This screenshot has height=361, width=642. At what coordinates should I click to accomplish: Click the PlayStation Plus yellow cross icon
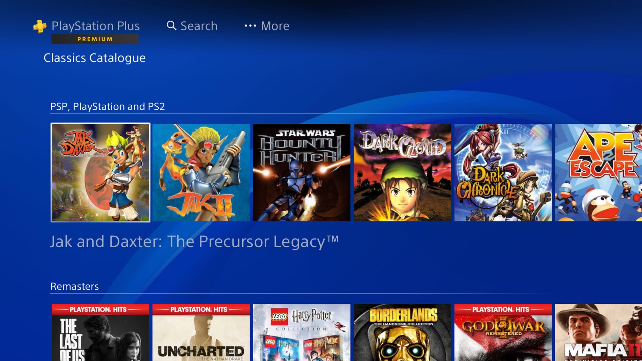tap(40, 26)
